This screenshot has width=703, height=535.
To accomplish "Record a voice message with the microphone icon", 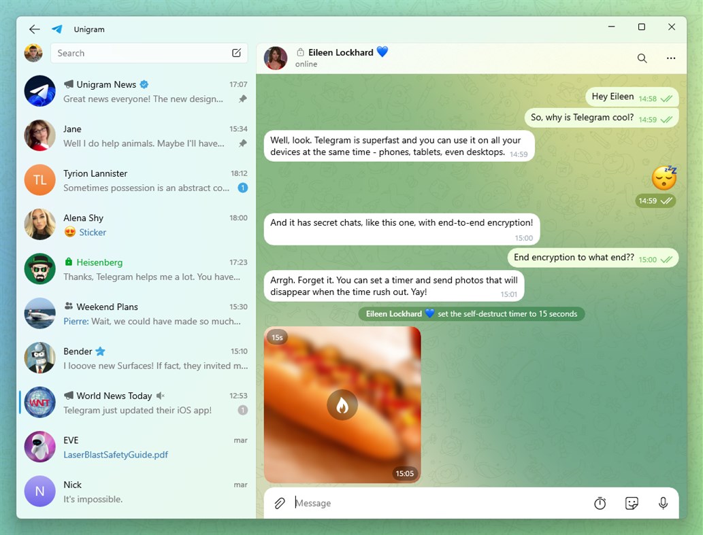I will click(663, 503).
